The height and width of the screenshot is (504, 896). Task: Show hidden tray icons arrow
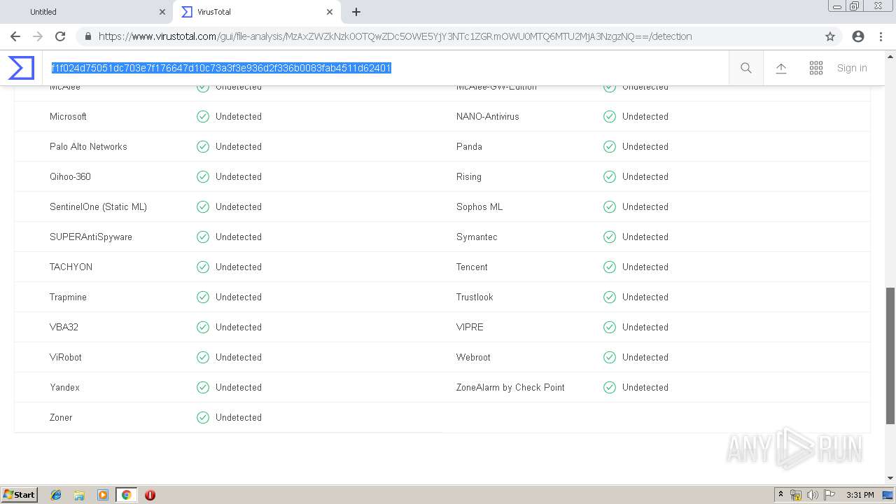click(780, 495)
